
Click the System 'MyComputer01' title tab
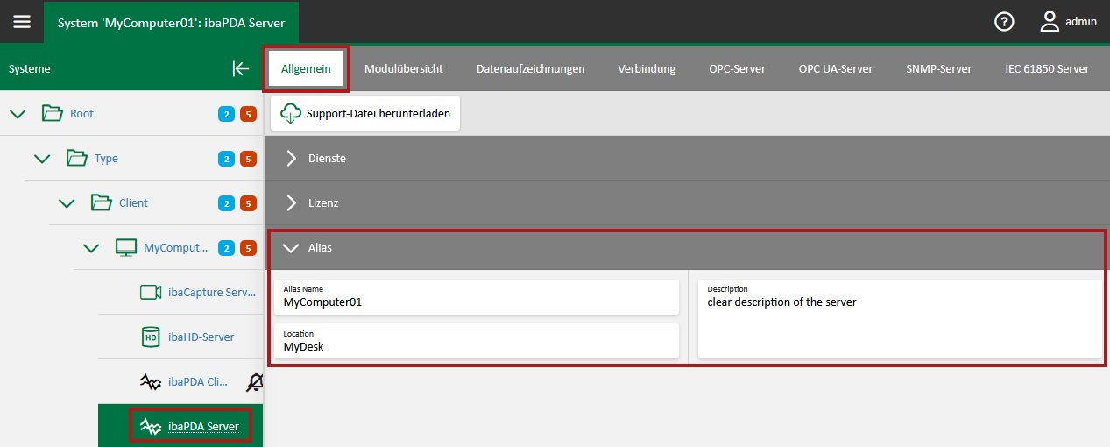click(171, 22)
